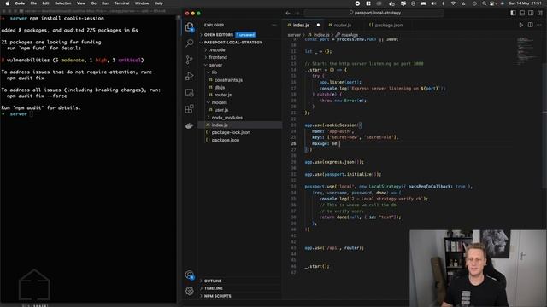The height and width of the screenshot is (307, 547).
Task: Open Remote Explorer view
Action: 190,93
